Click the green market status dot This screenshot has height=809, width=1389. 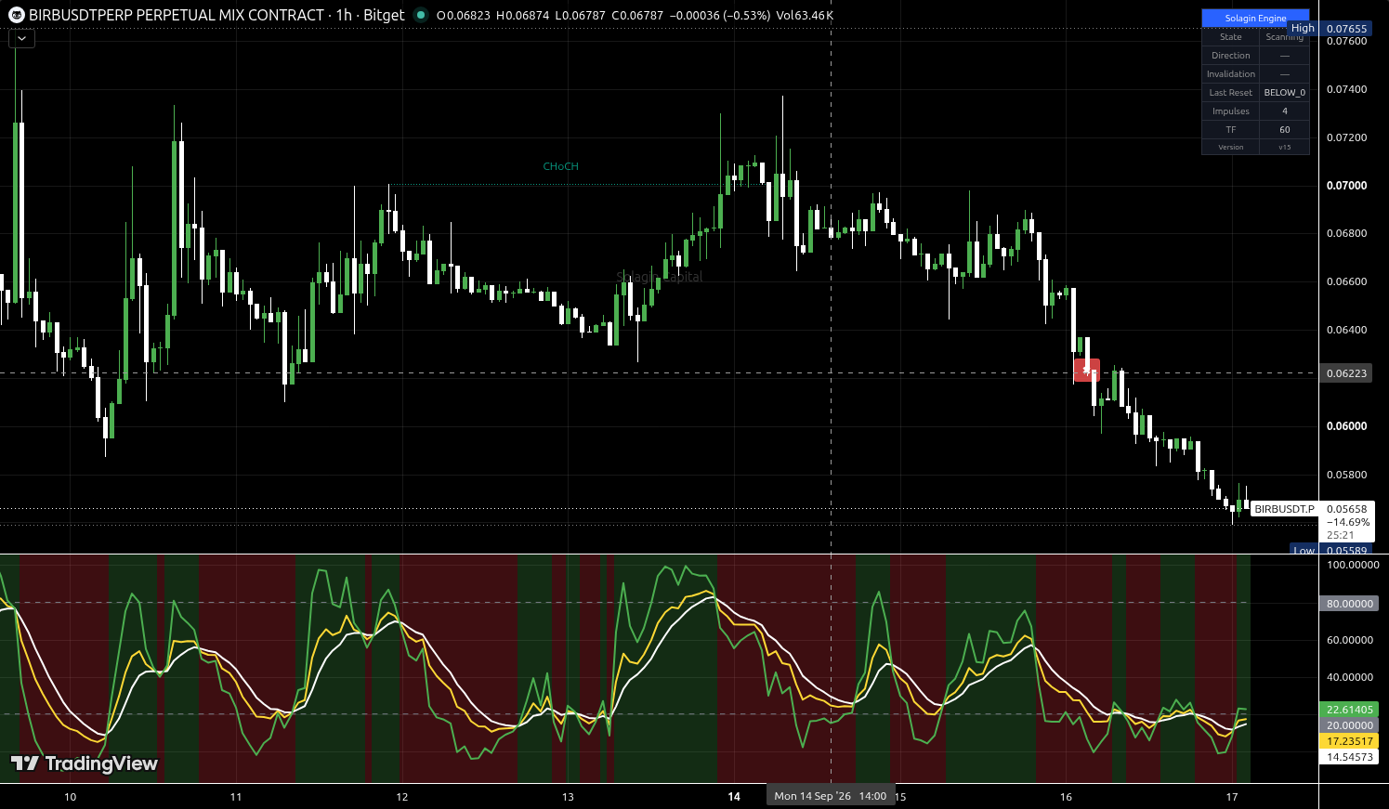click(x=421, y=15)
